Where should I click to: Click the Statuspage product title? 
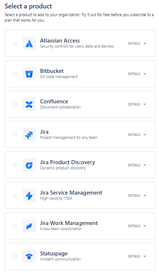tap(54, 254)
